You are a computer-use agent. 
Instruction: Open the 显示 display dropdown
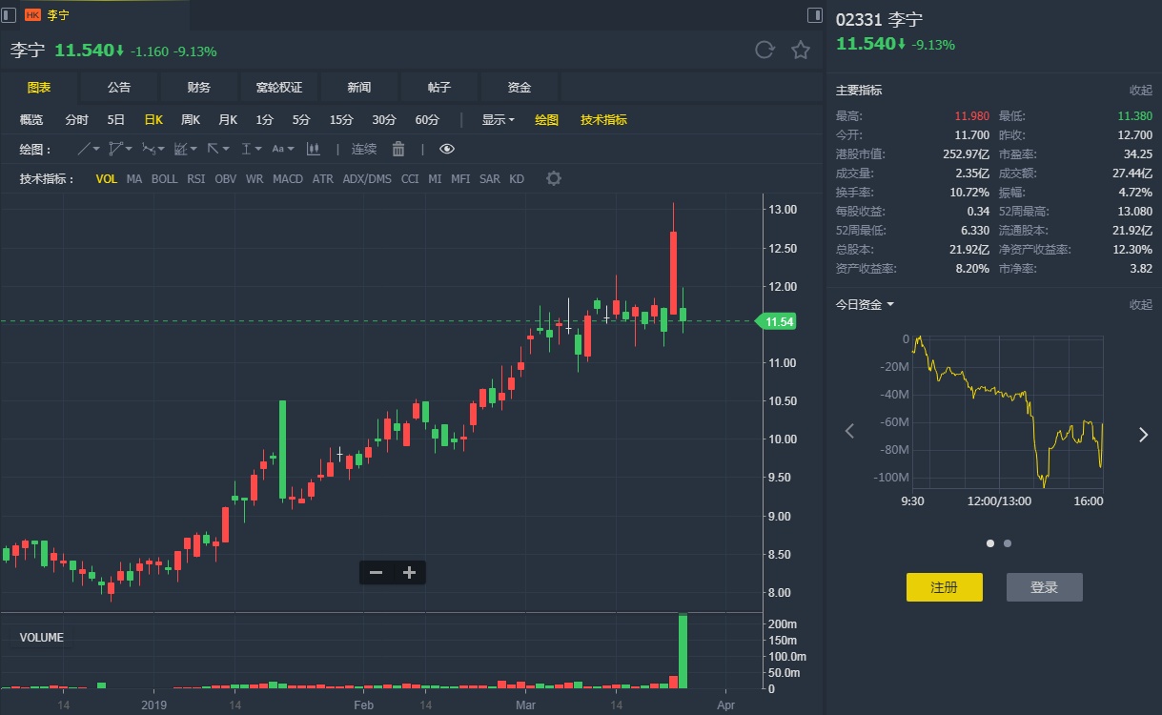tap(499, 120)
